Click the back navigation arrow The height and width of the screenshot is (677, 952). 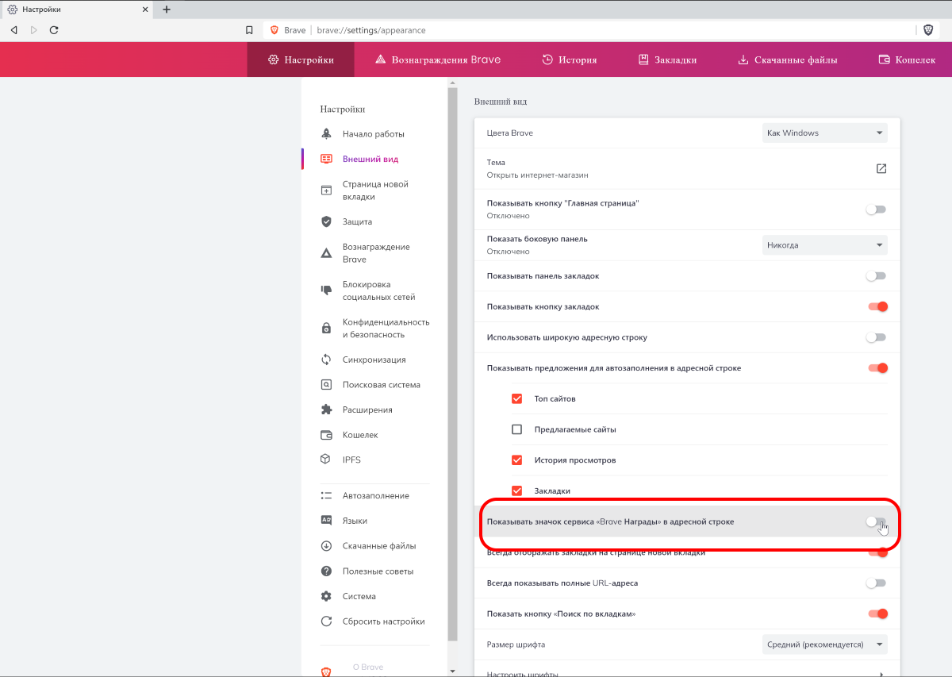(13, 30)
